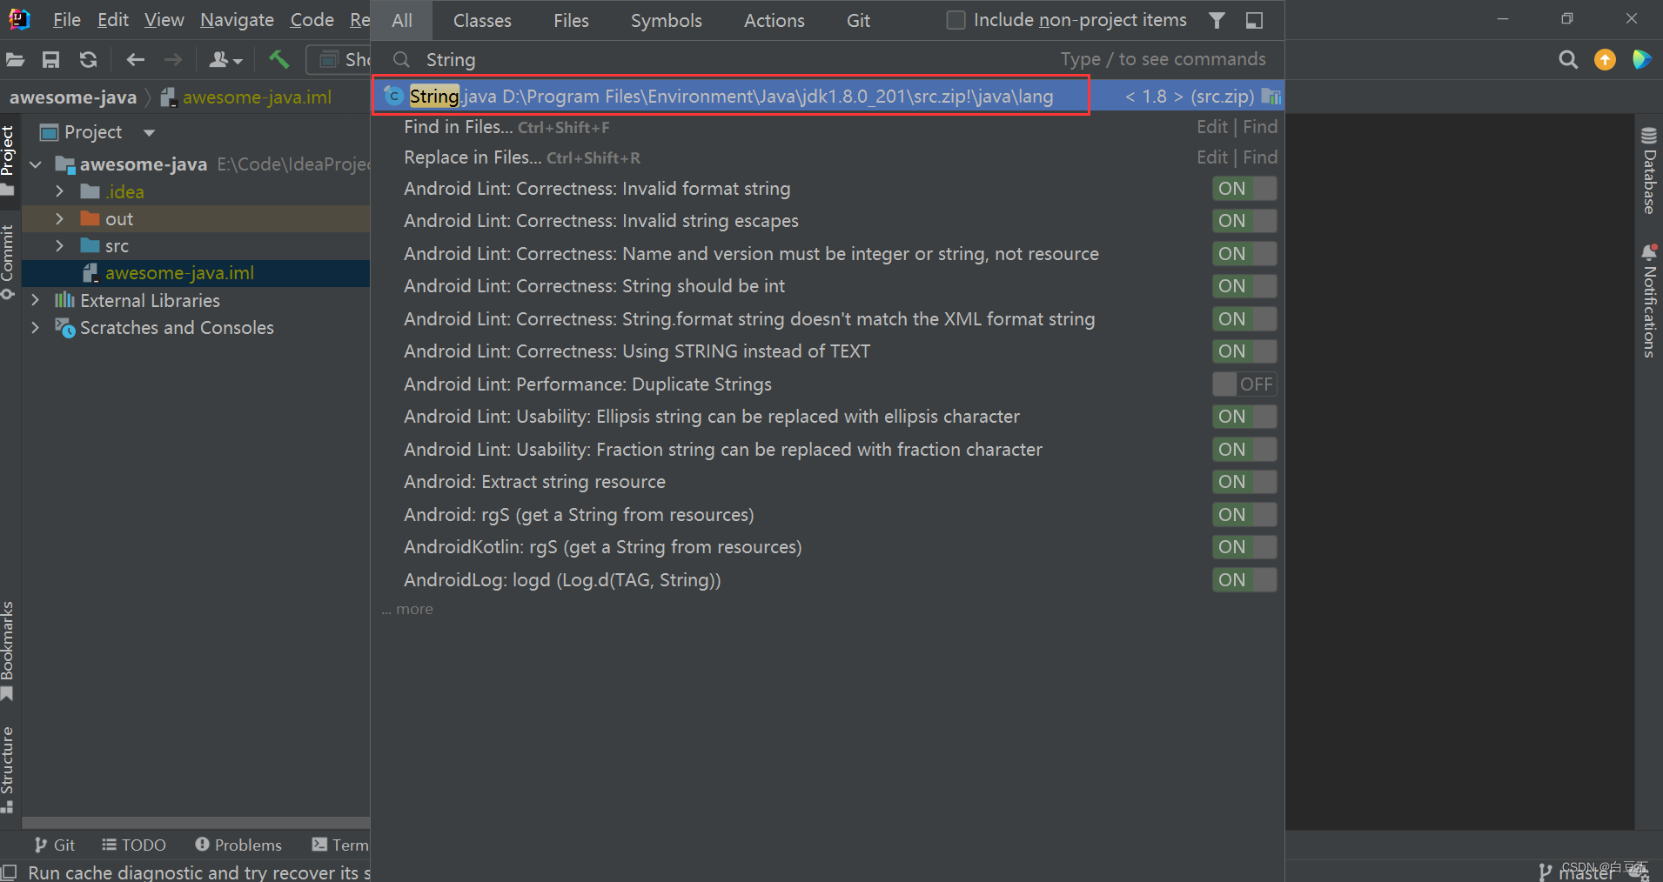Switch to the Git search tab
The height and width of the screenshot is (882, 1663).
click(858, 20)
